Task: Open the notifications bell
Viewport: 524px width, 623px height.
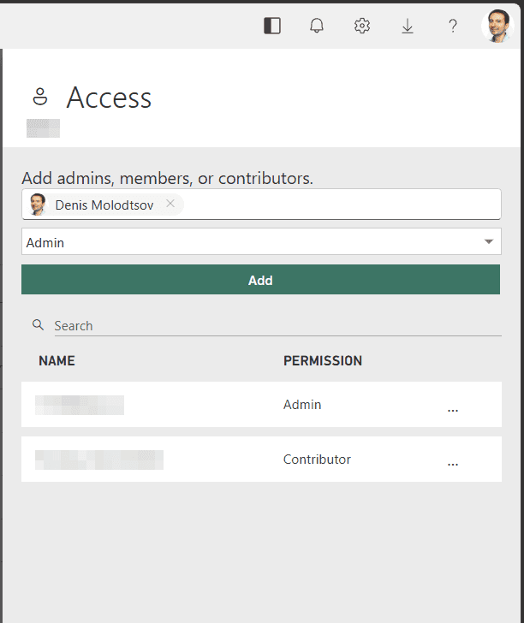Action: (x=317, y=26)
